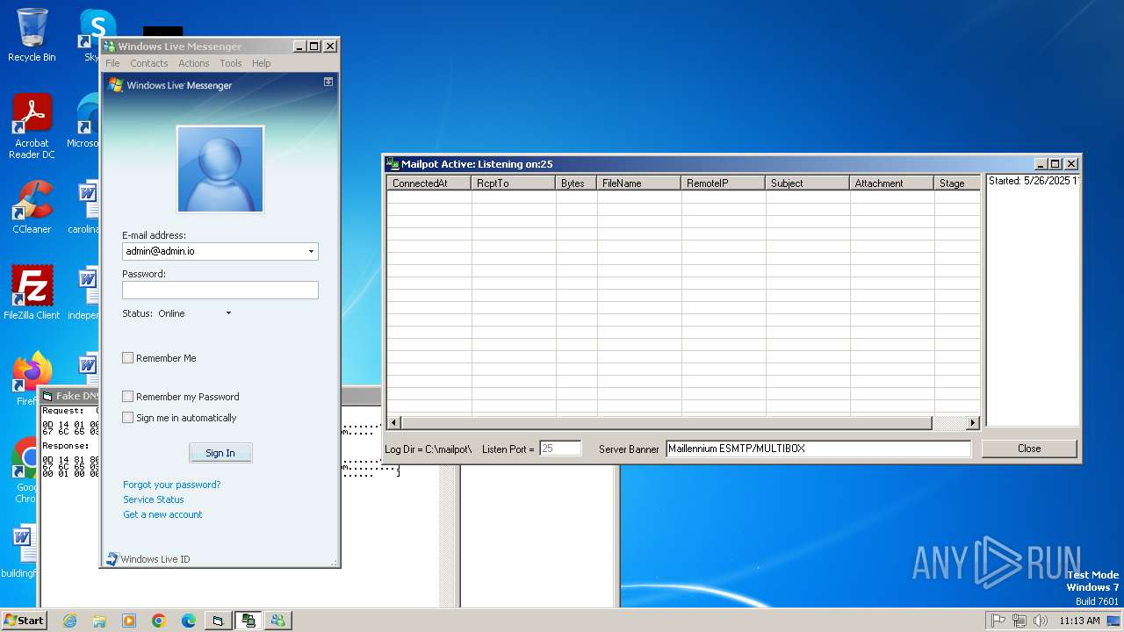
Task: Sort by Subject column header
Action: (x=808, y=183)
